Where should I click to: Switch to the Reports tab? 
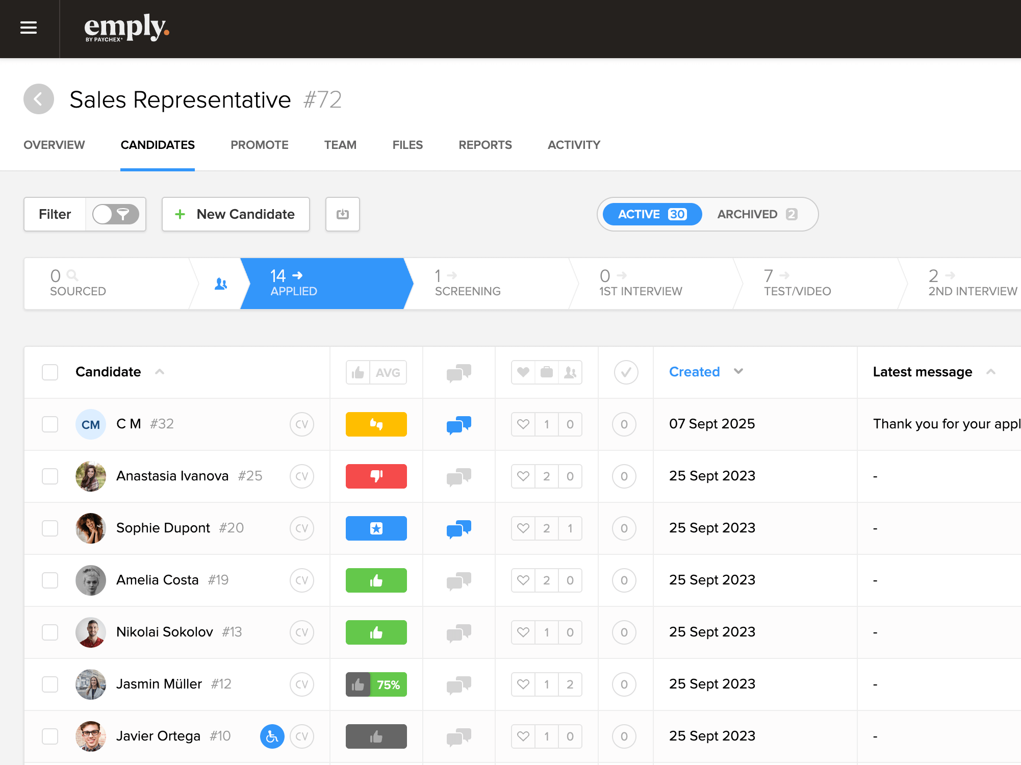(x=485, y=145)
